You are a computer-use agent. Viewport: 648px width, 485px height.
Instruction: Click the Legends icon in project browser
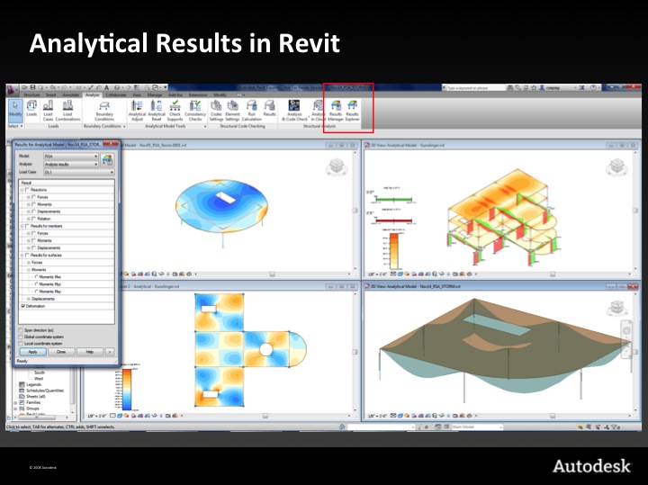pos(22,384)
